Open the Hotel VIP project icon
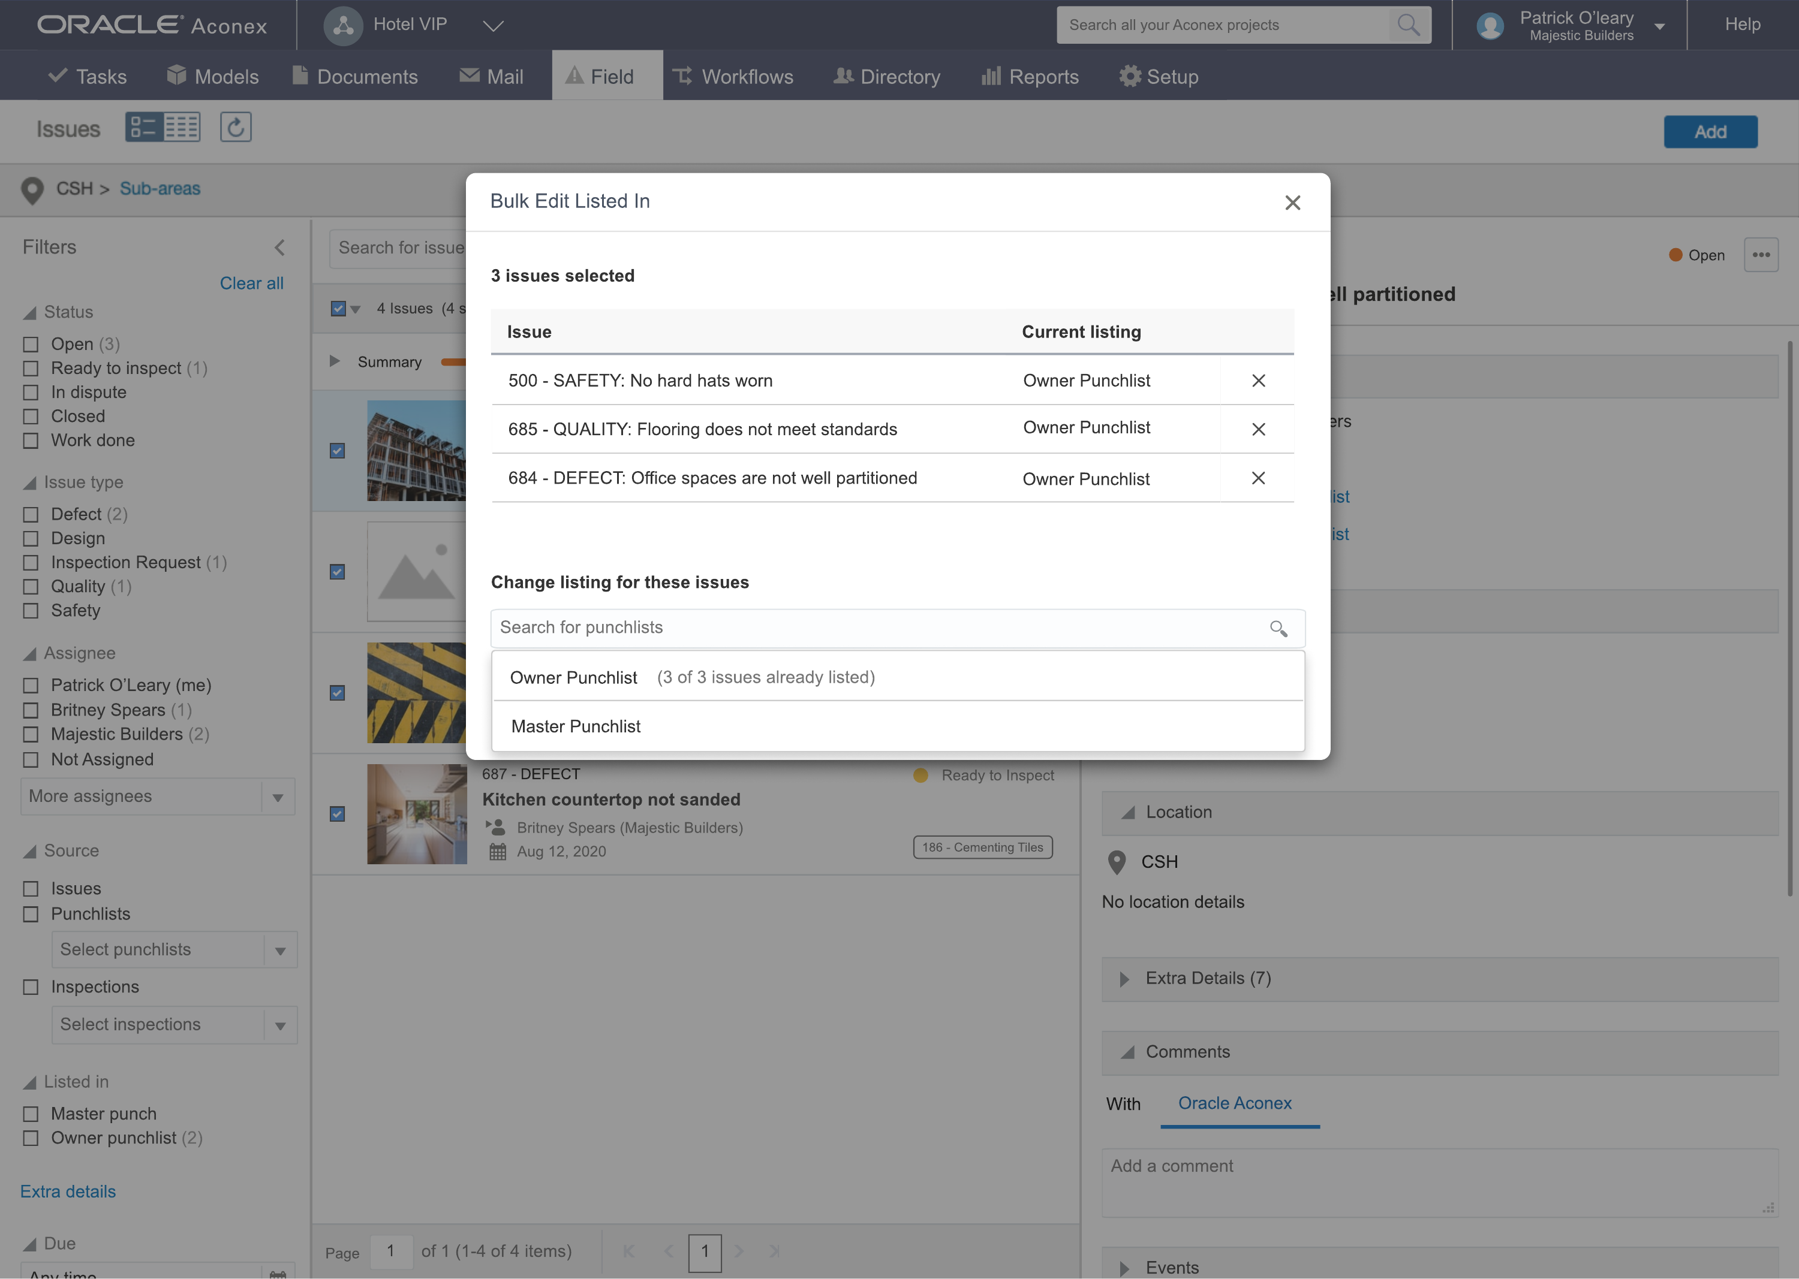Viewport: 1799px width, 1279px height. coord(343,25)
